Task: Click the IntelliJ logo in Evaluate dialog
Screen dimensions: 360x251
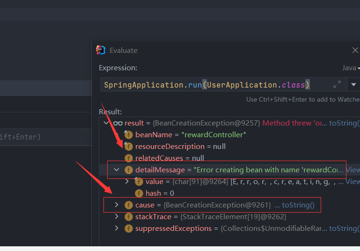Action: pos(101,50)
